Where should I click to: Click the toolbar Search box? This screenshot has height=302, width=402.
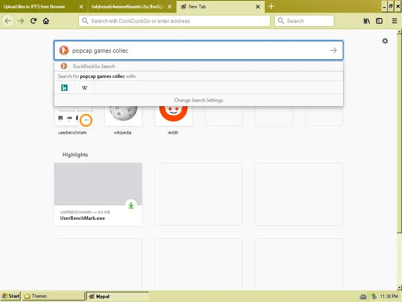(304, 21)
